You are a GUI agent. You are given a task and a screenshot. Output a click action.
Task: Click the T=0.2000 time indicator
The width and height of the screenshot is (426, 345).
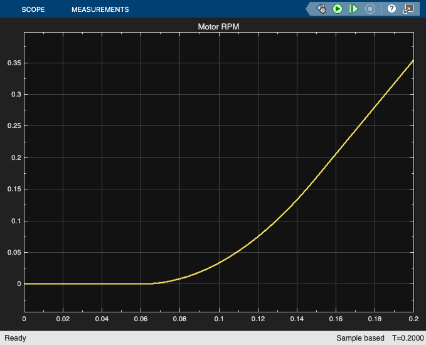click(408, 338)
